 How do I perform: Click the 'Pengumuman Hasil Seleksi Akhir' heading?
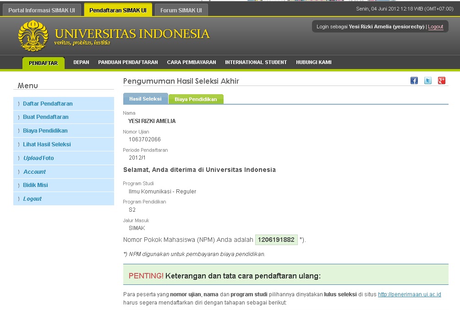click(x=181, y=81)
